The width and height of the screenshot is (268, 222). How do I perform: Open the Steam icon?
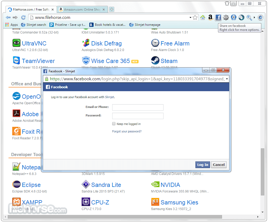tap(155, 60)
